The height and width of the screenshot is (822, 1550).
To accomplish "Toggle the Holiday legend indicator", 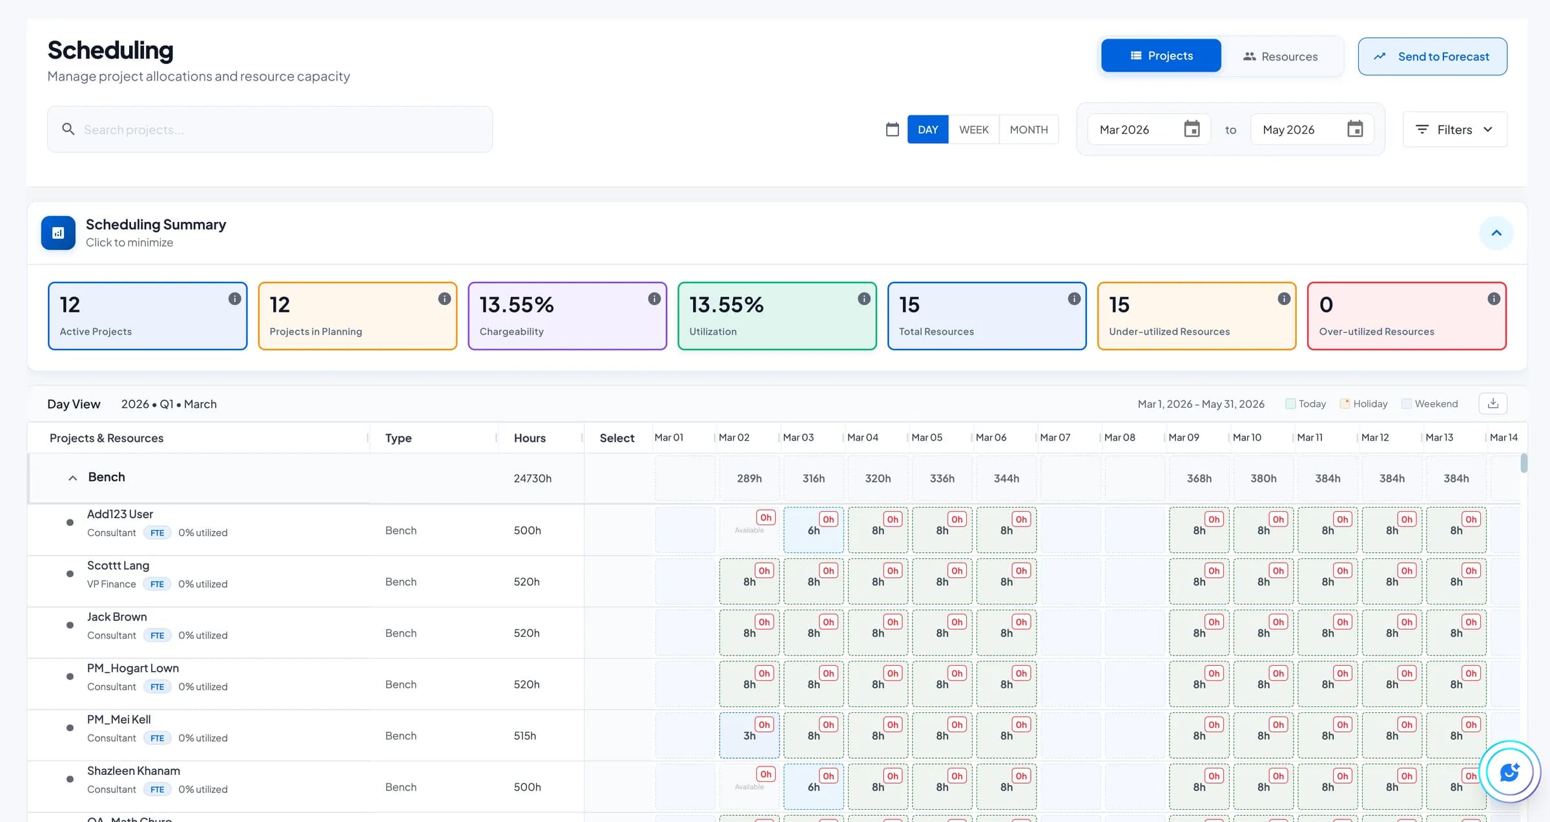I will [x=1345, y=403].
